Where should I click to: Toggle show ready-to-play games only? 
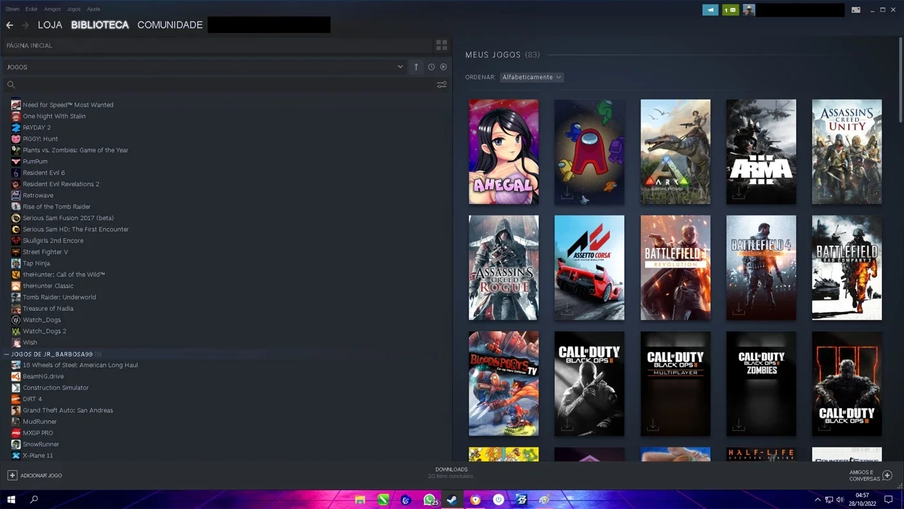coord(444,67)
